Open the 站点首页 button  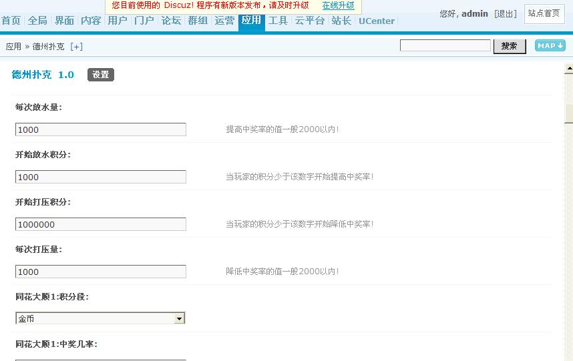click(544, 14)
